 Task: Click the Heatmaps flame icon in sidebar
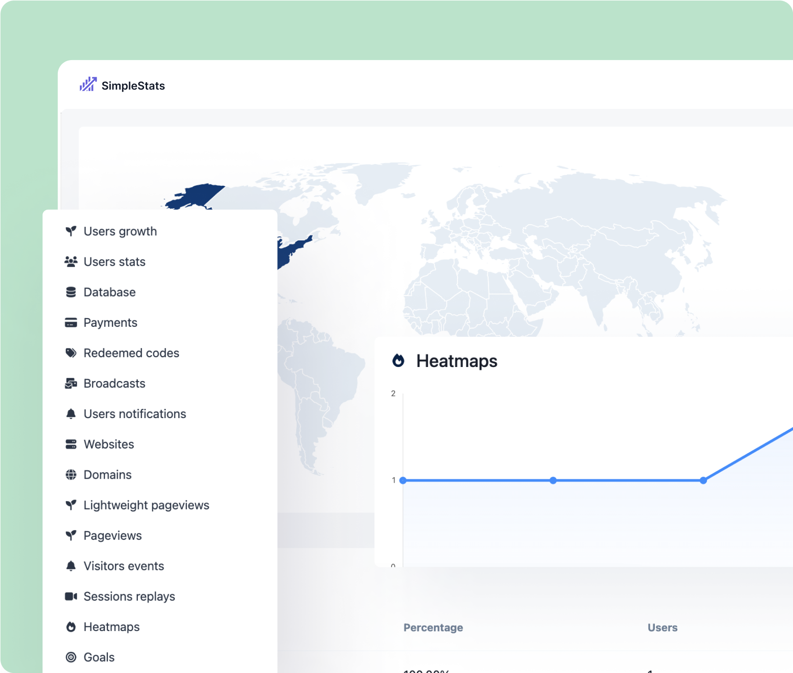pyautogui.click(x=71, y=627)
